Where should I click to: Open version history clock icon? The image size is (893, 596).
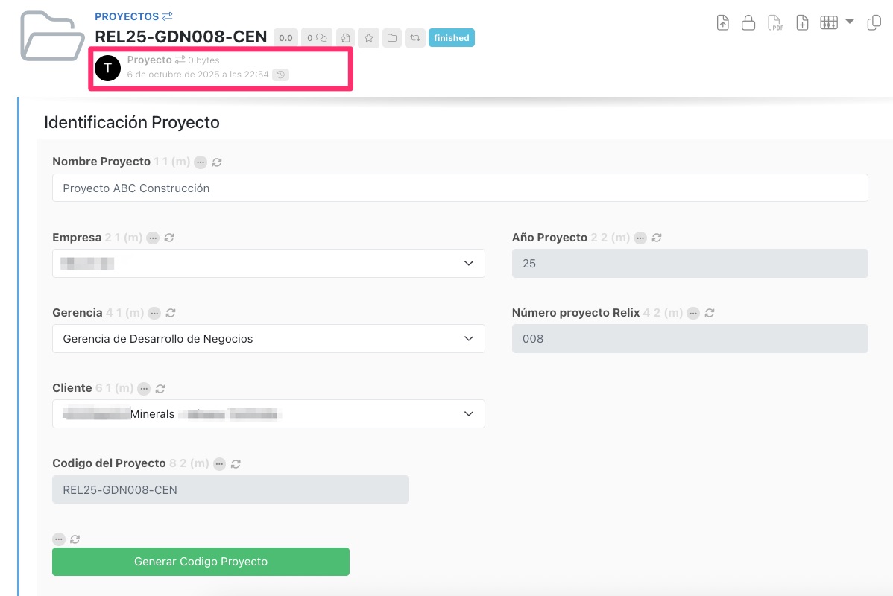click(x=280, y=74)
